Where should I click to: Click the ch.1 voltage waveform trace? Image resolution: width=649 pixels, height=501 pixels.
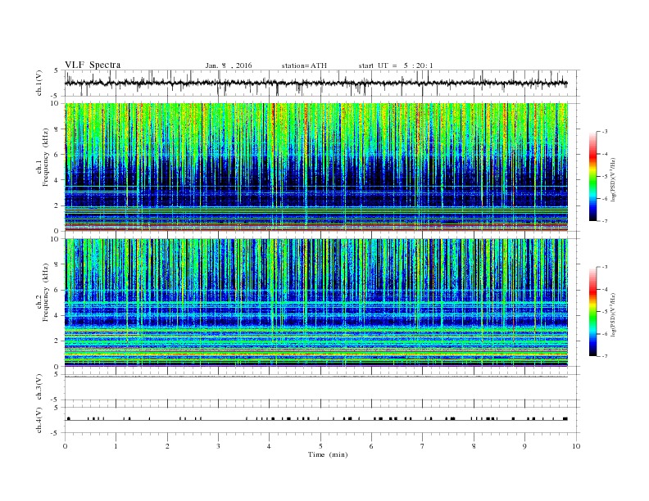315,83
